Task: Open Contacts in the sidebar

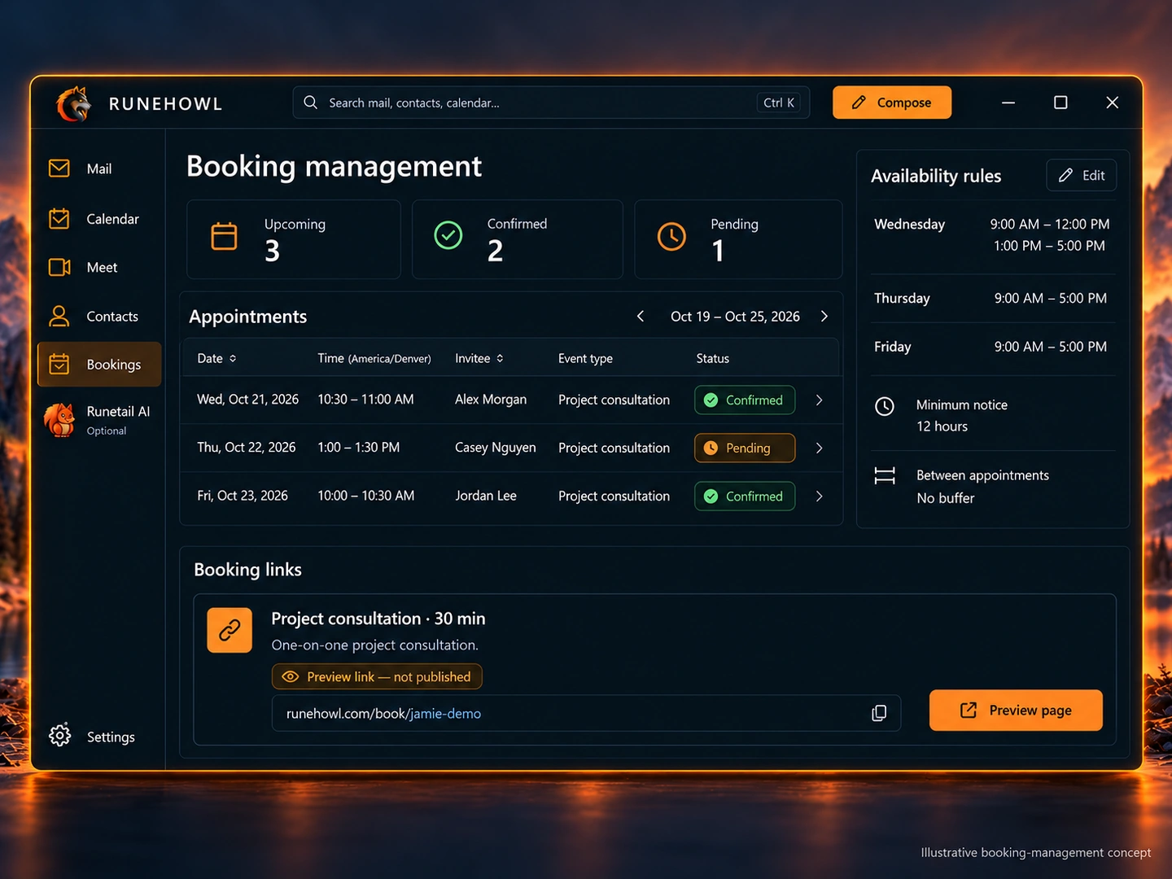Action: tap(99, 316)
